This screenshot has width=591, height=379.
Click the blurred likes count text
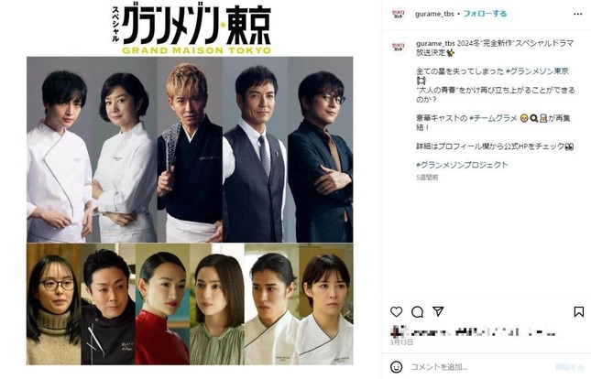(x=473, y=332)
